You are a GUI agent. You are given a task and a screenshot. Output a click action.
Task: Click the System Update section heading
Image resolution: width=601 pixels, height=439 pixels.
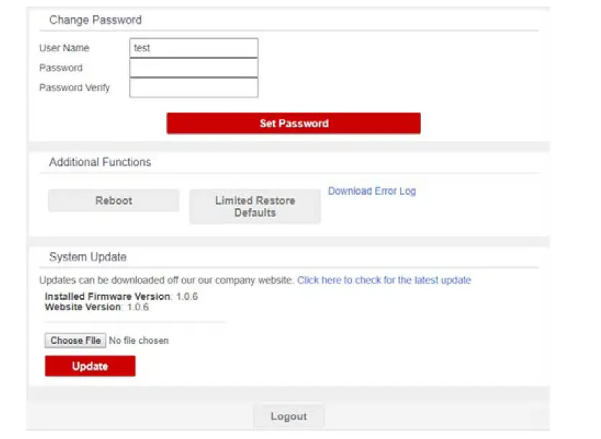(x=88, y=257)
